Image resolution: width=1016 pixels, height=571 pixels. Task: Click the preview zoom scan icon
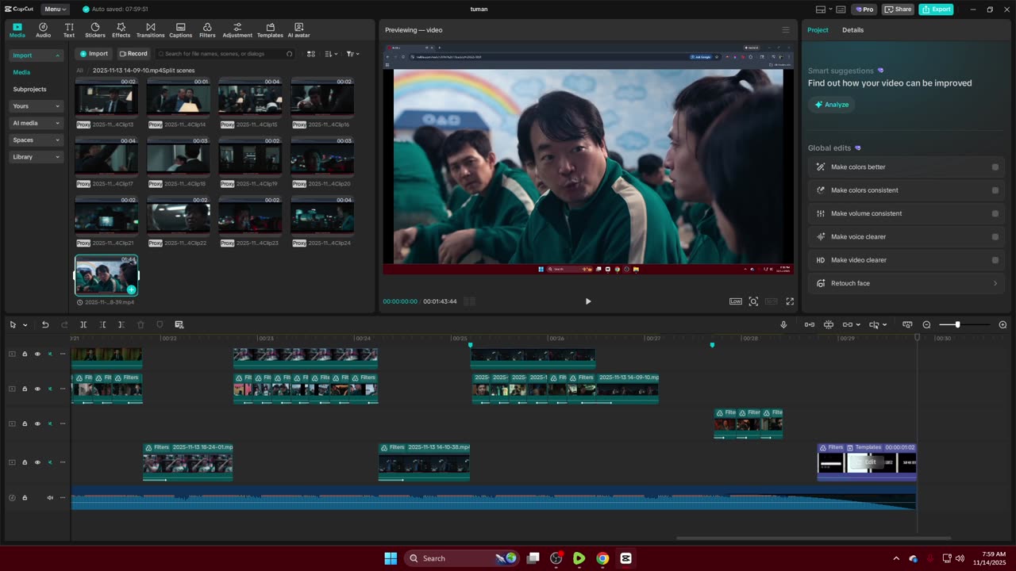(x=753, y=301)
